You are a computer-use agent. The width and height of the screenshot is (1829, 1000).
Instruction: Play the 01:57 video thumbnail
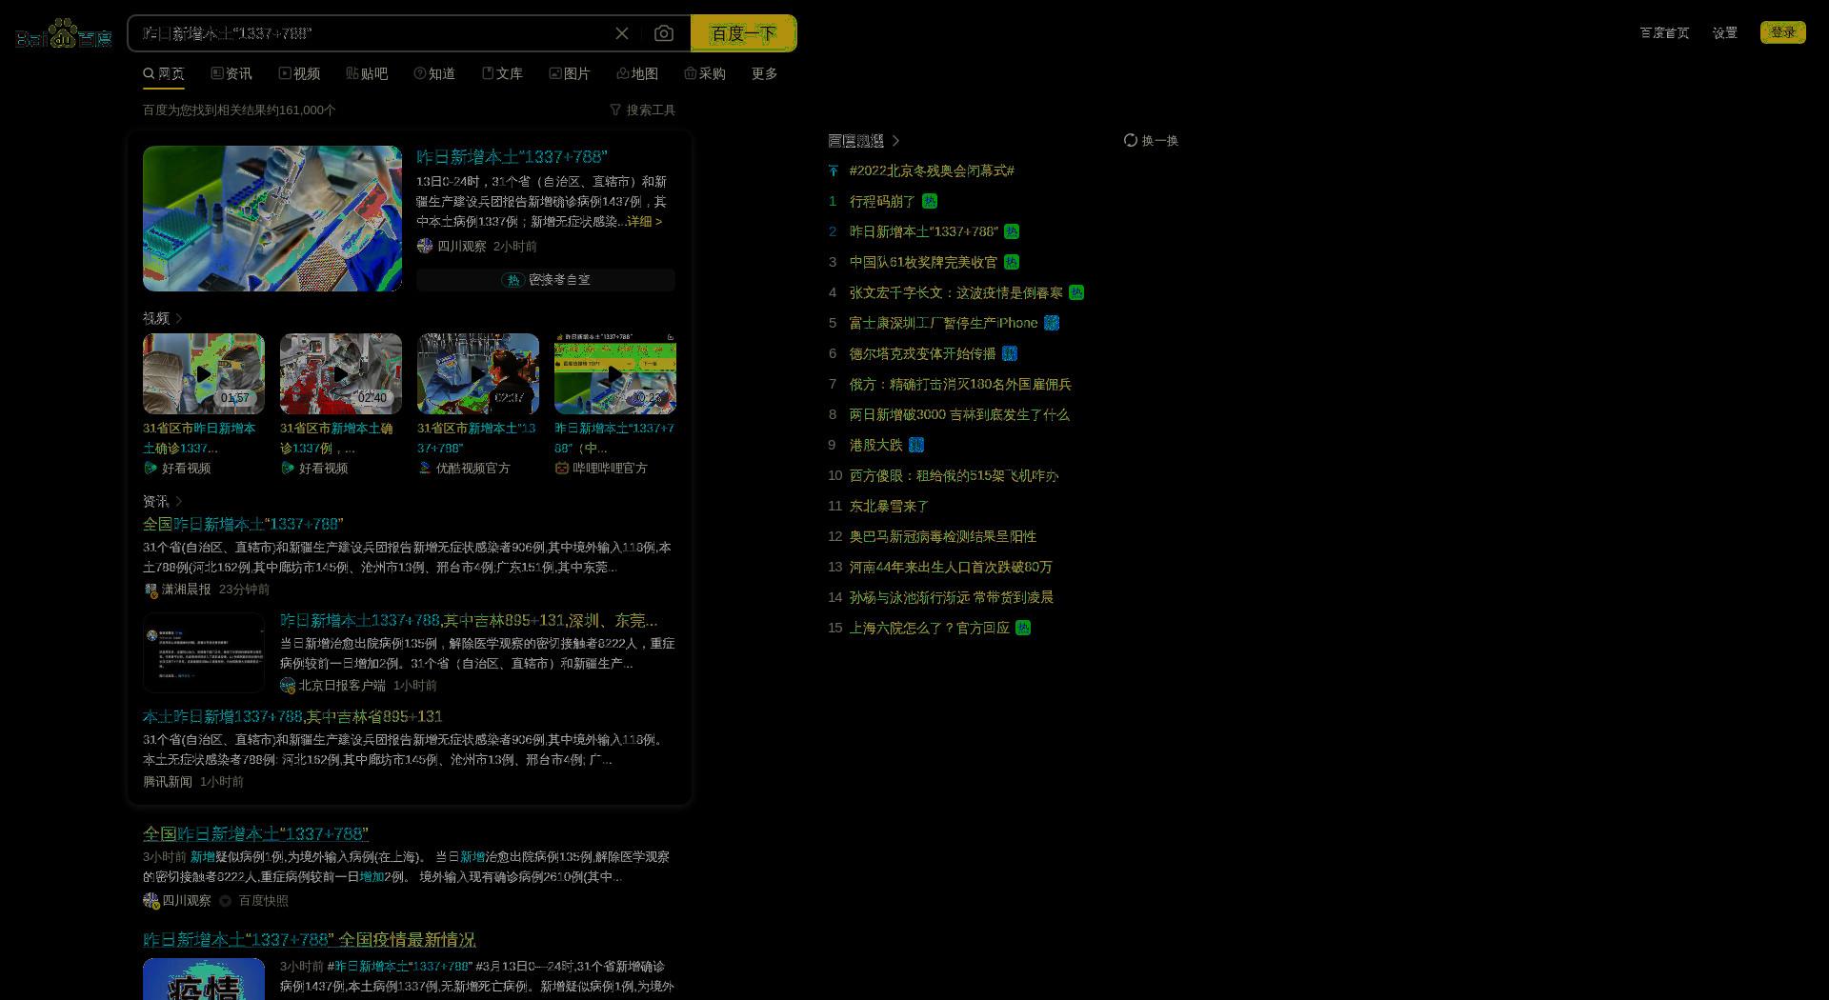[204, 373]
